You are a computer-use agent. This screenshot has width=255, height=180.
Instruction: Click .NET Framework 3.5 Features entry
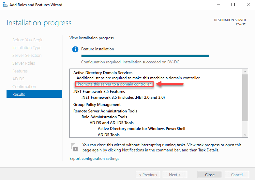coord(99,92)
